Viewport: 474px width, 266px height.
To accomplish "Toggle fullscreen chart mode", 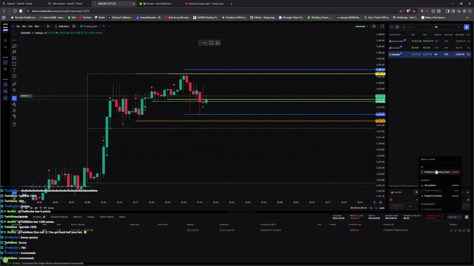I will click(x=382, y=26).
